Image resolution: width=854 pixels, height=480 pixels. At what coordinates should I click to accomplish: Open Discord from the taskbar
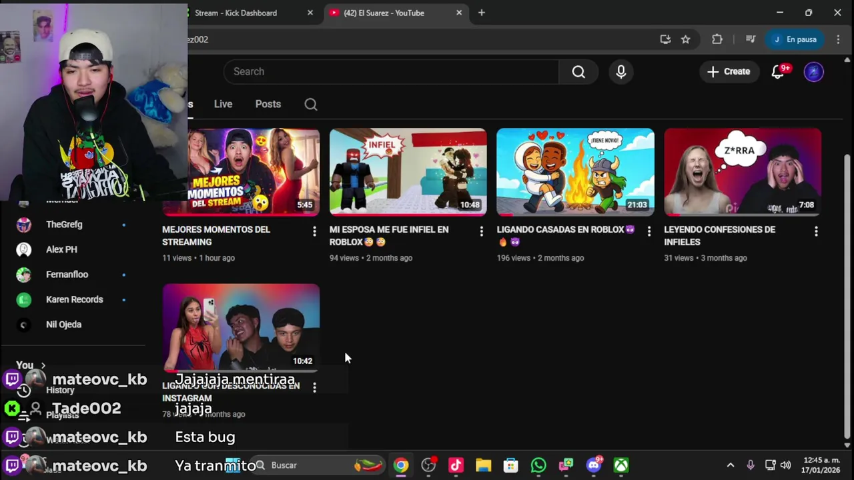point(593,465)
